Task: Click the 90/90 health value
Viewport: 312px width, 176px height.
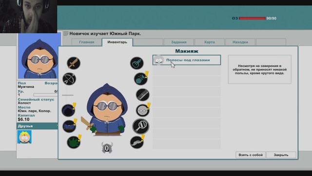Action: click(x=272, y=19)
